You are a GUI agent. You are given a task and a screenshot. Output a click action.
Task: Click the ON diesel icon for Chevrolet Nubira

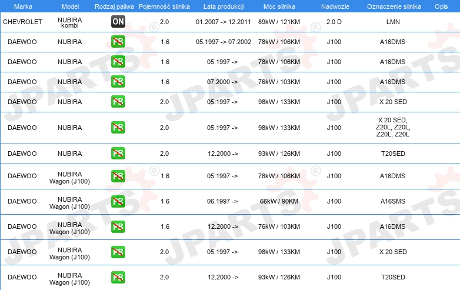click(118, 21)
